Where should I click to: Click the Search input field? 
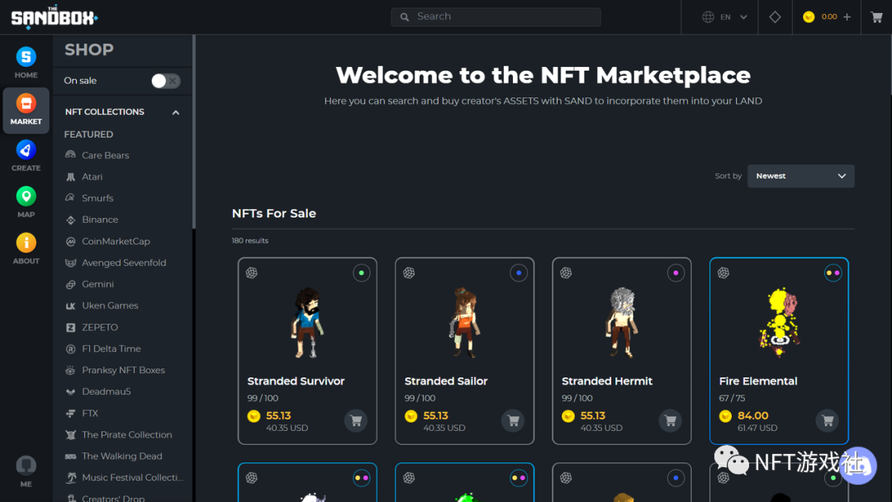coord(496,17)
